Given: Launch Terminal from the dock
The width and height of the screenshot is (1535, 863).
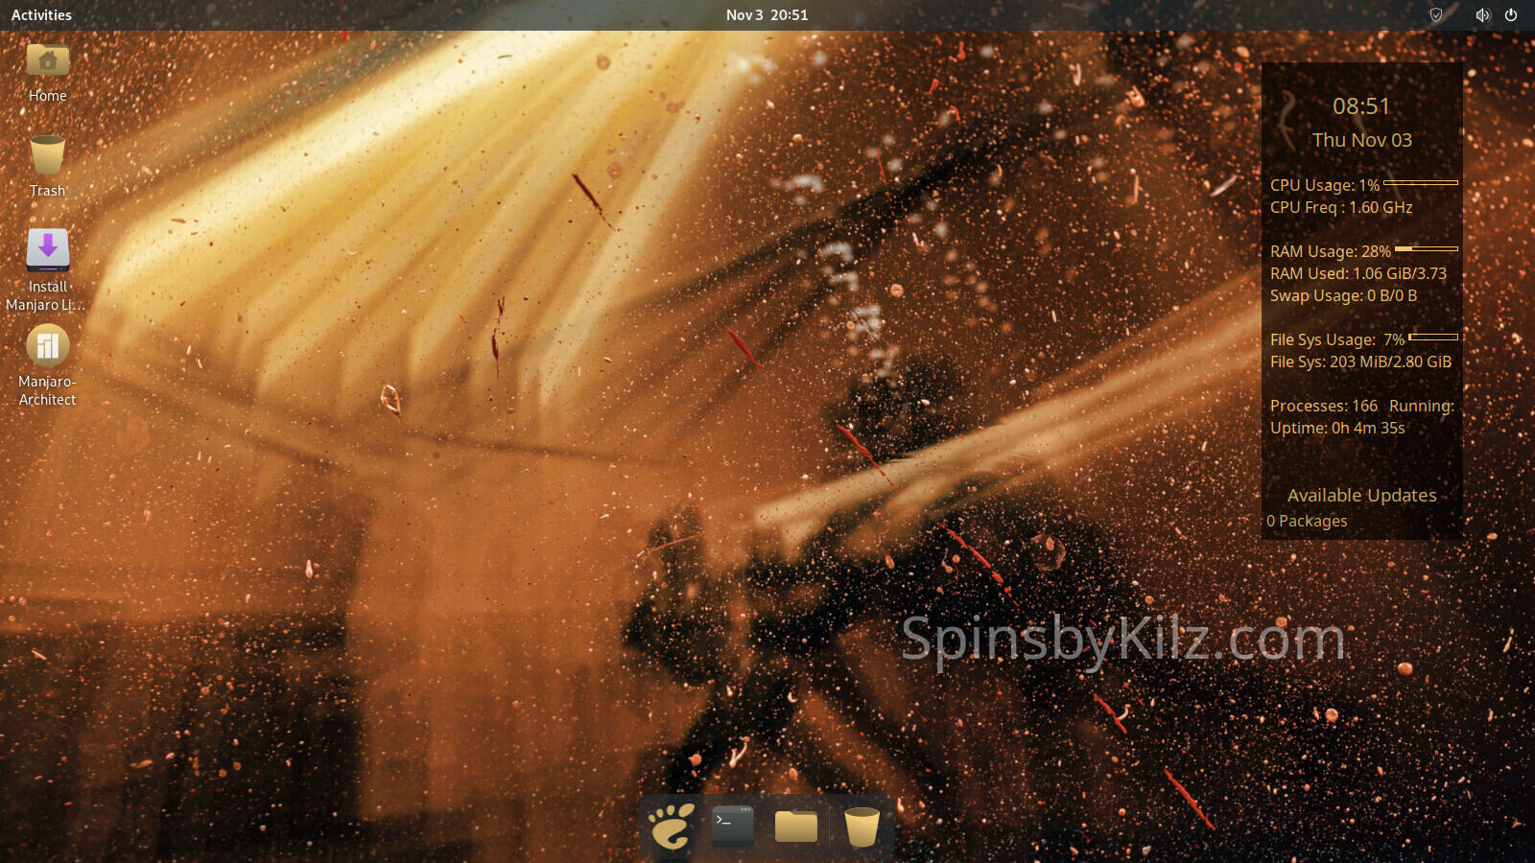Looking at the screenshot, I should point(733,826).
